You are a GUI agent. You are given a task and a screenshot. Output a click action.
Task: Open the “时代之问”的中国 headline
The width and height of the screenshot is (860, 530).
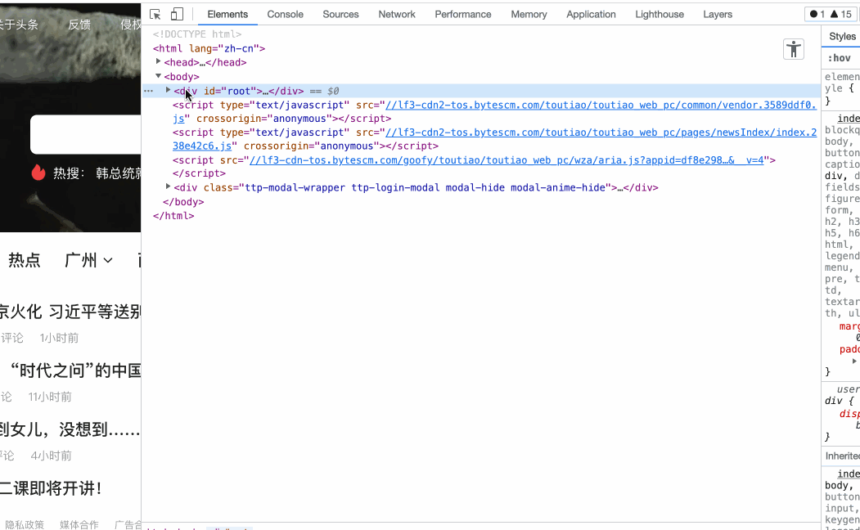click(76, 371)
